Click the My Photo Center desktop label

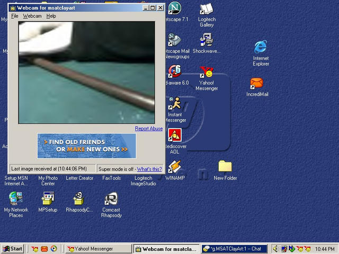click(48, 181)
